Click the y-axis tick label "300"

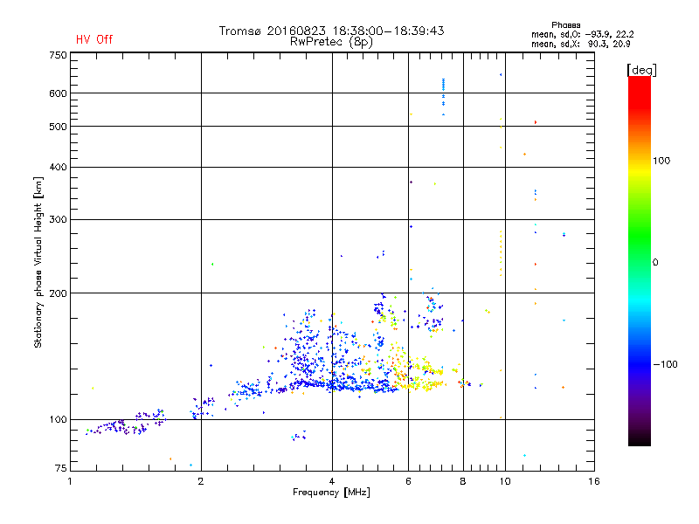coord(58,219)
